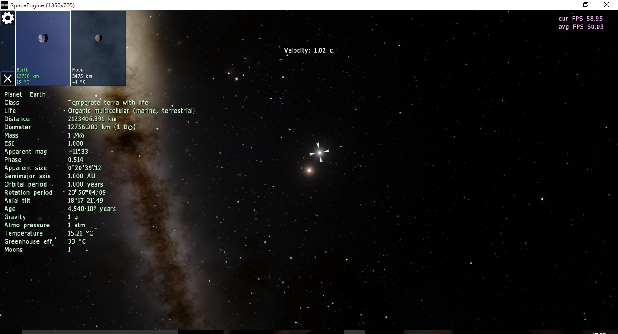
Task: Click the Moons count row
Action: coord(37,250)
